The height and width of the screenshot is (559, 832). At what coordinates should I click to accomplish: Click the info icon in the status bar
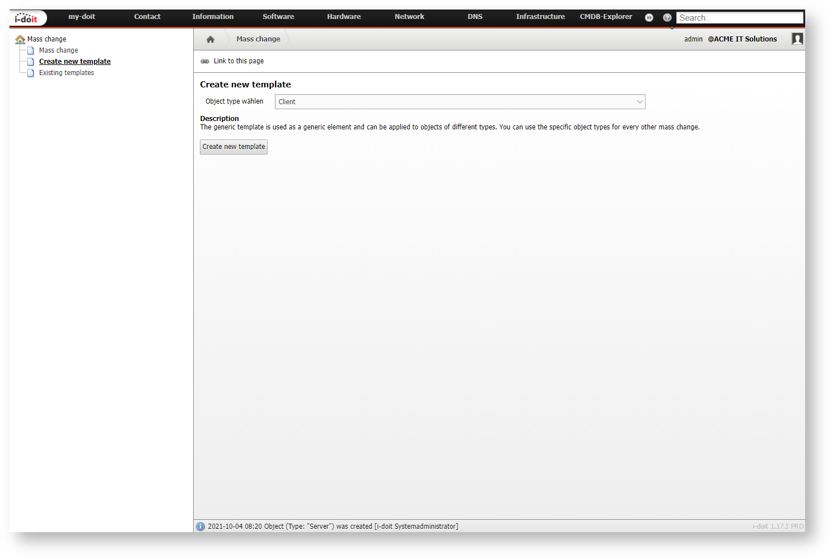[x=200, y=527]
